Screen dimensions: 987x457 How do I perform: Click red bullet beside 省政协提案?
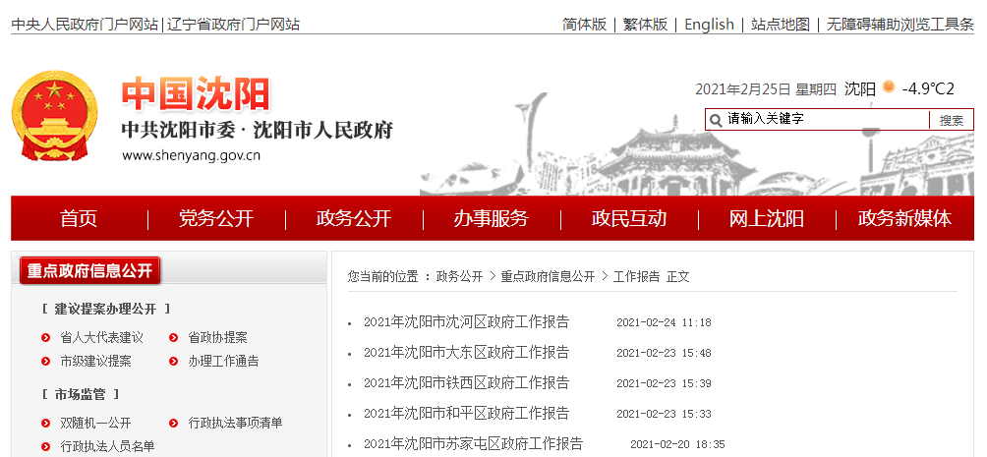pos(174,338)
